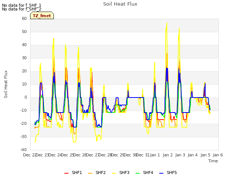Click the Soil Heat Flux chart title
This screenshot has height=180, width=241.
point(120,4)
